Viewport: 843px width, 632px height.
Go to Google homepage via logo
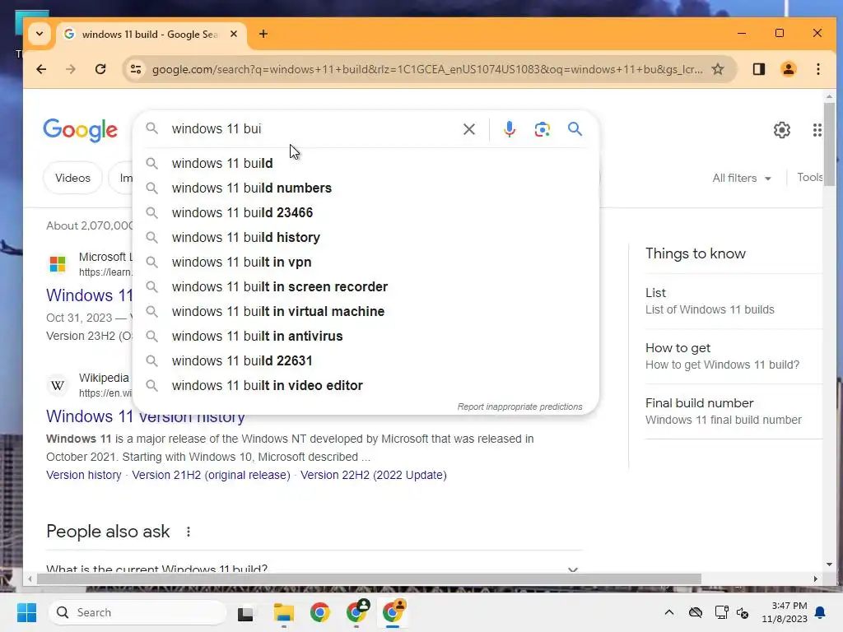pos(80,130)
